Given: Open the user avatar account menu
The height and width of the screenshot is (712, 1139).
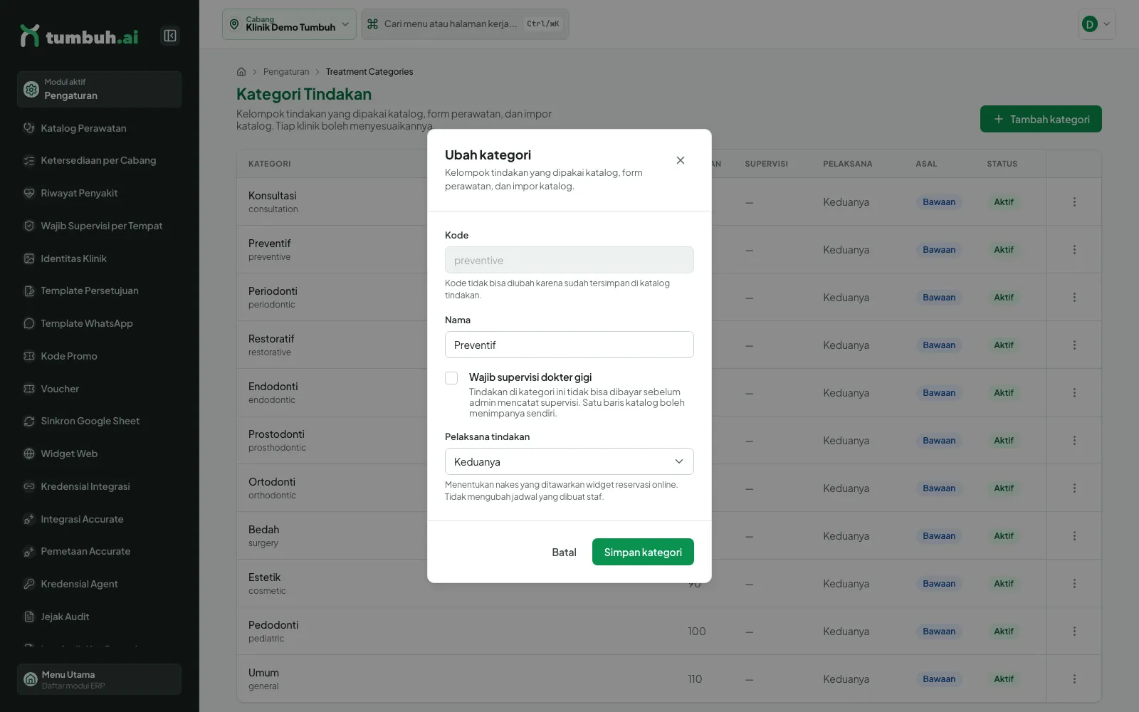Looking at the screenshot, I should coord(1097,24).
